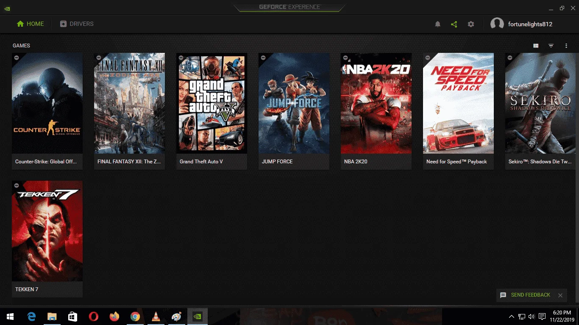Open the Grand Theft Auto V cover art
This screenshot has width=579, height=325.
pos(212,103)
